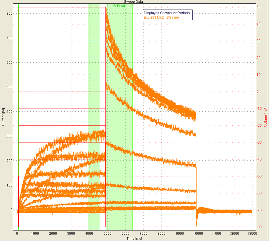Click the -80 tick label on voltage axis
Screen dimensions: 269x241
(258, 227)
